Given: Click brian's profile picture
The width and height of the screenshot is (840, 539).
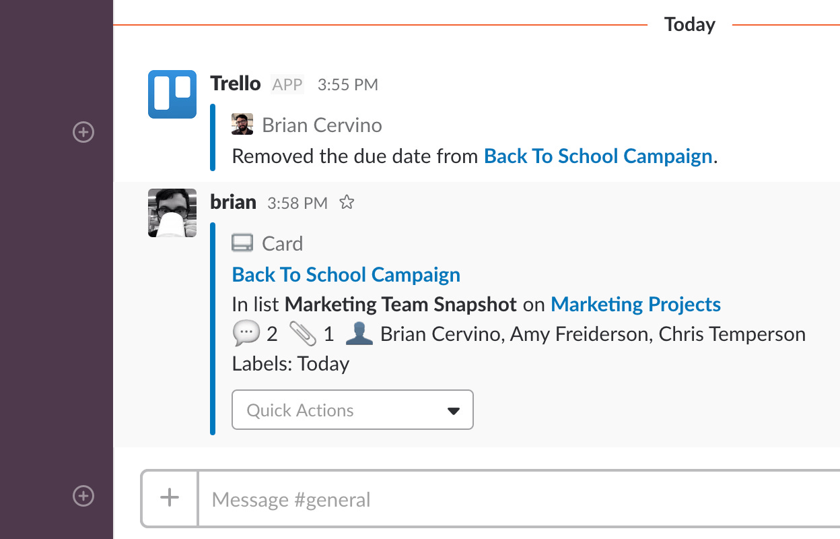Looking at the screenshot, I should tap(172, 213).
